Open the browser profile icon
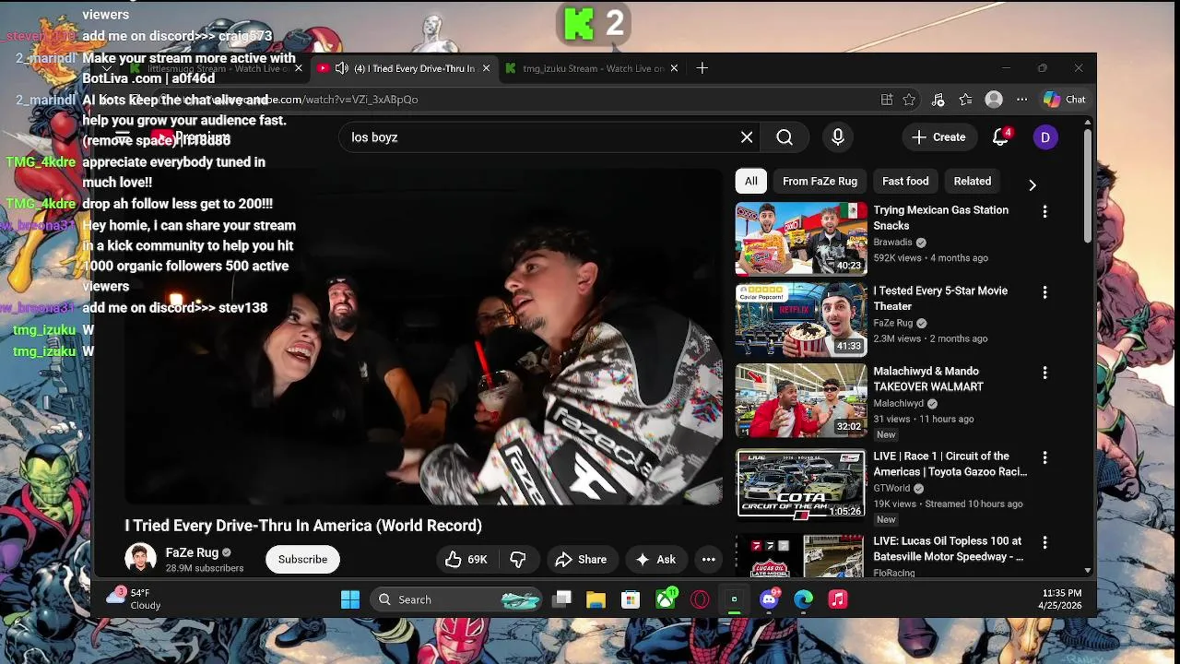 coord(994,100)
